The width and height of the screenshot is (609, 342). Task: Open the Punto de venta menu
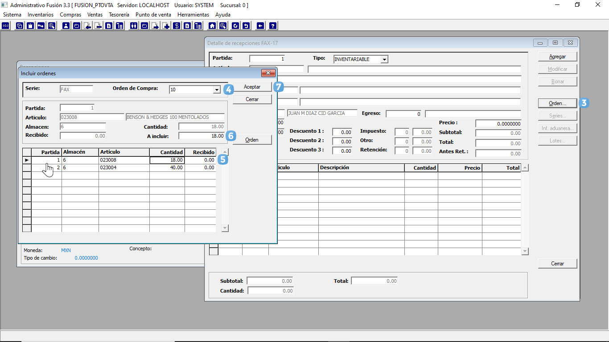(x=153, y=15)
